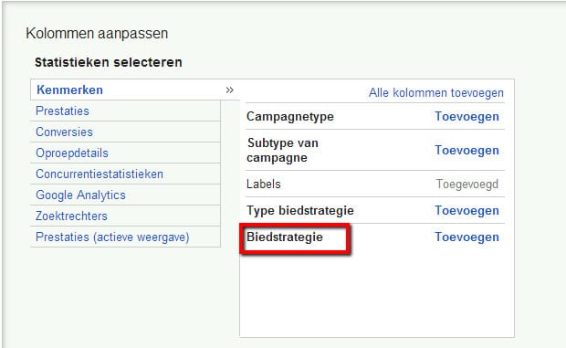Open the Prestaties category

(62, 111)
